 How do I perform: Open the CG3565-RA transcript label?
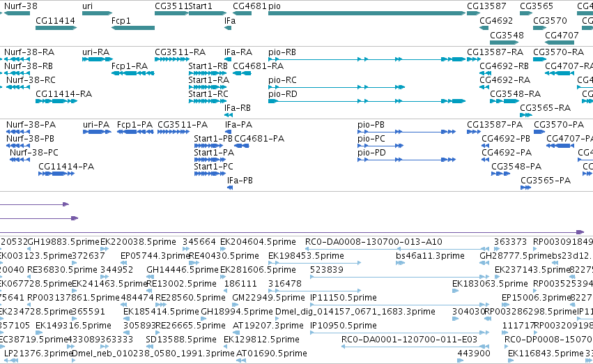[545, 108]
